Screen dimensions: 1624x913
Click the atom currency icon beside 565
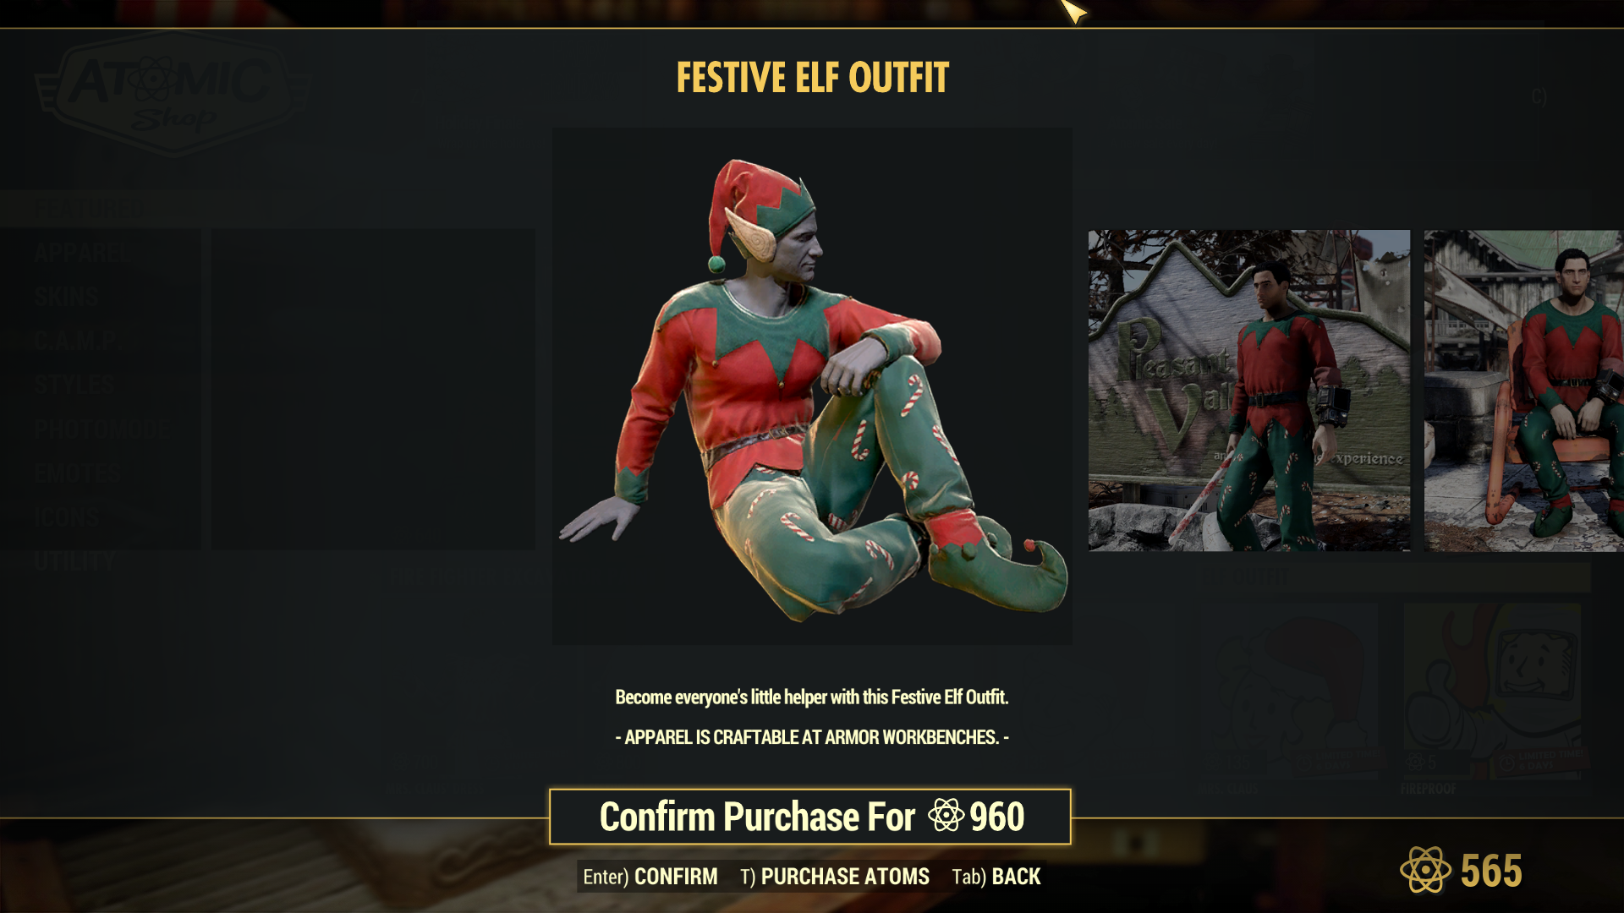[x=1425, y=870]
